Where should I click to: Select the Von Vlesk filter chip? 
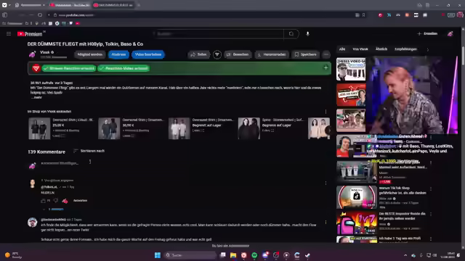360,49
